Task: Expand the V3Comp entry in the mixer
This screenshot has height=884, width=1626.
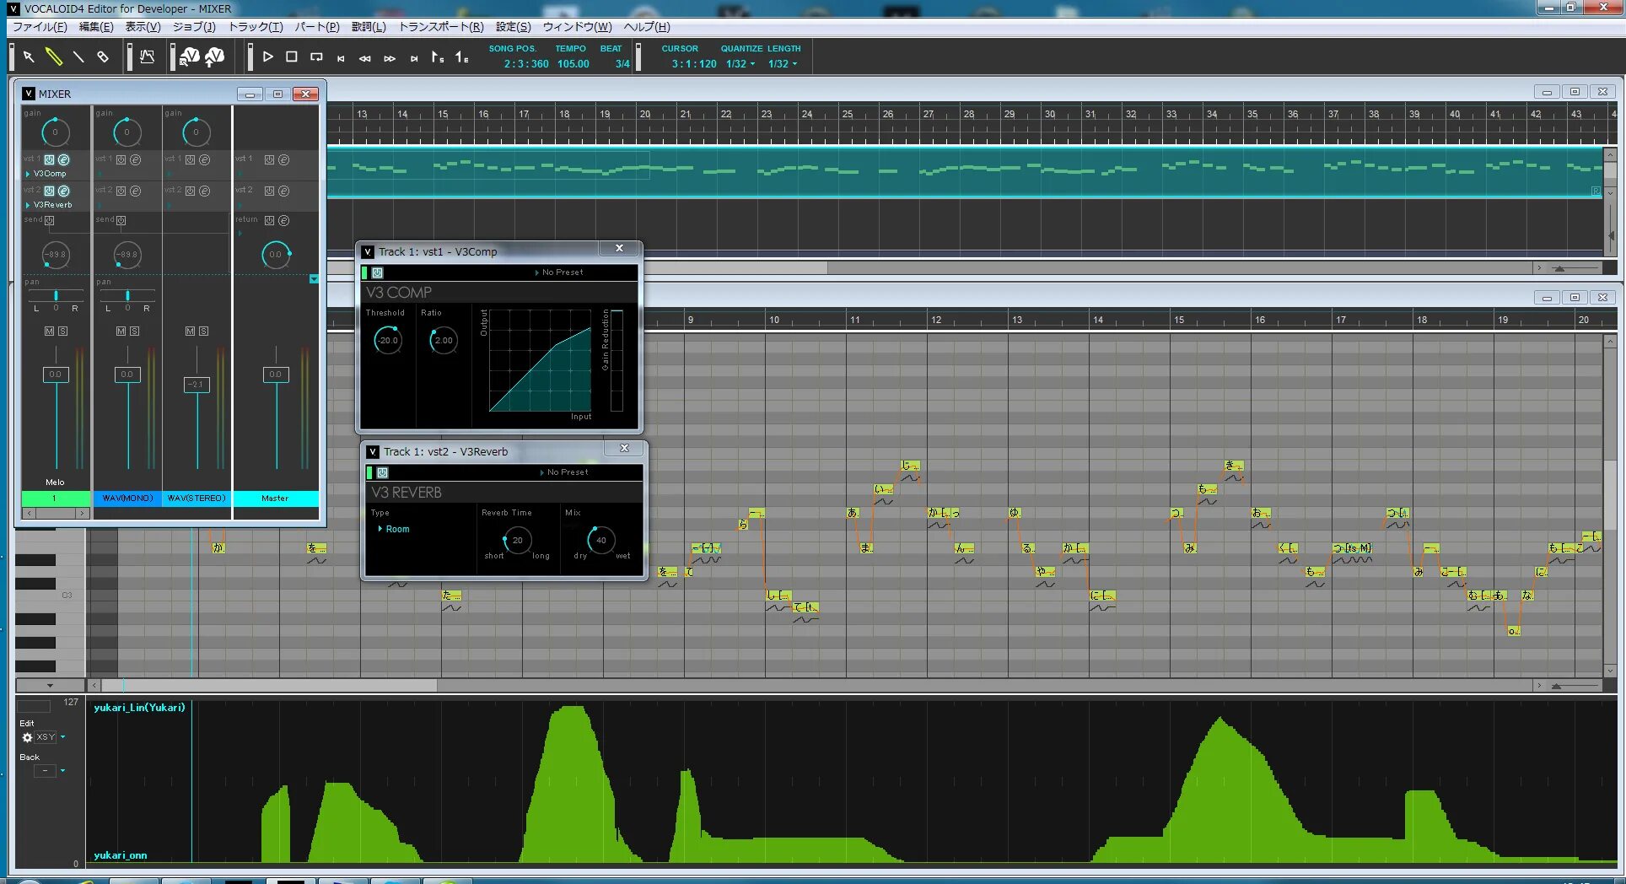Action: tap(28, 174)
